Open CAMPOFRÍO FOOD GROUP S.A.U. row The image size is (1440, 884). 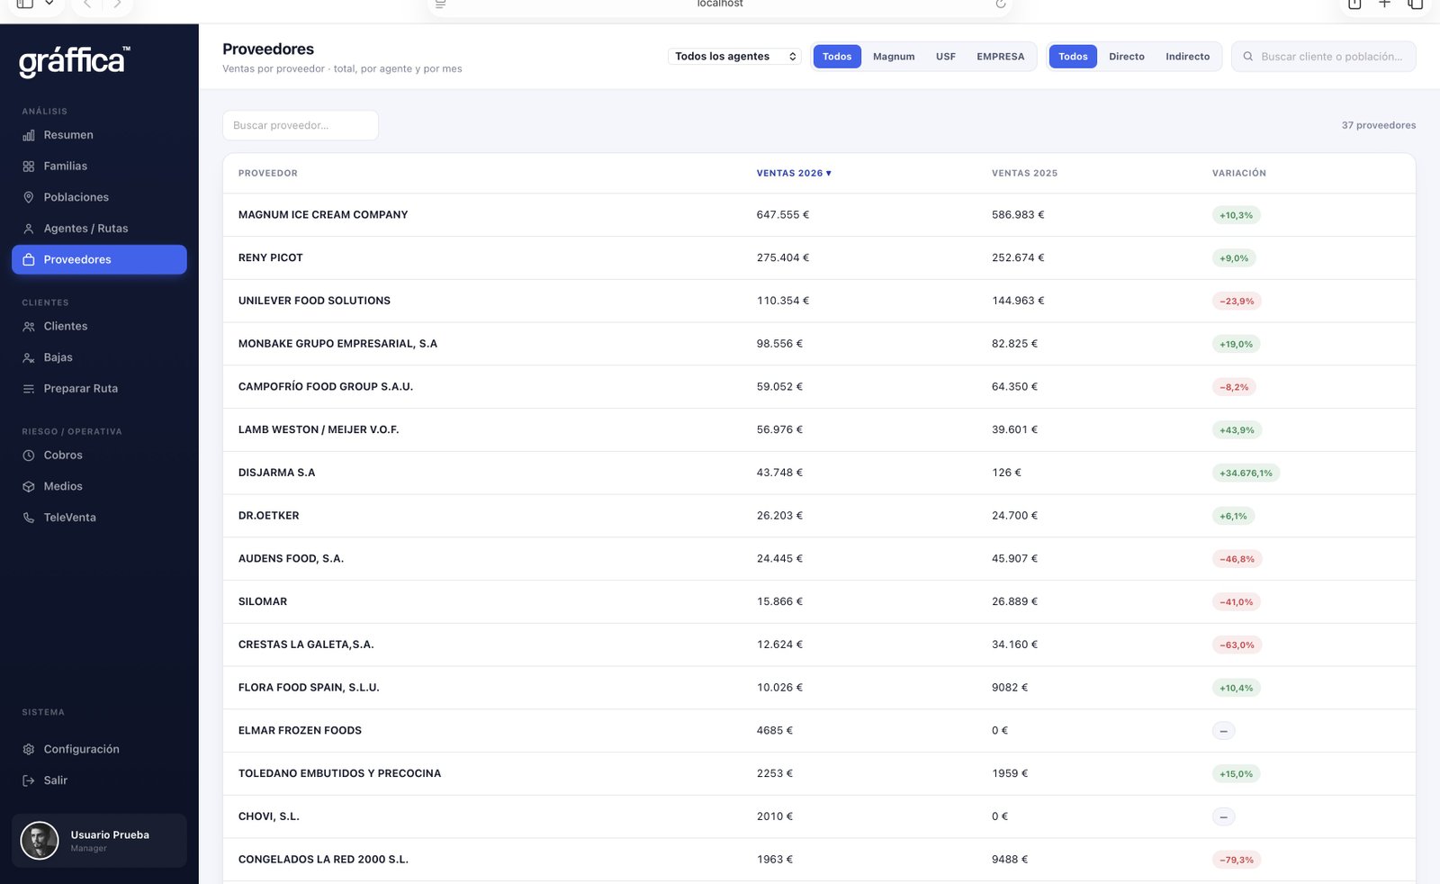pyautogui.click(x=819, y=387)
